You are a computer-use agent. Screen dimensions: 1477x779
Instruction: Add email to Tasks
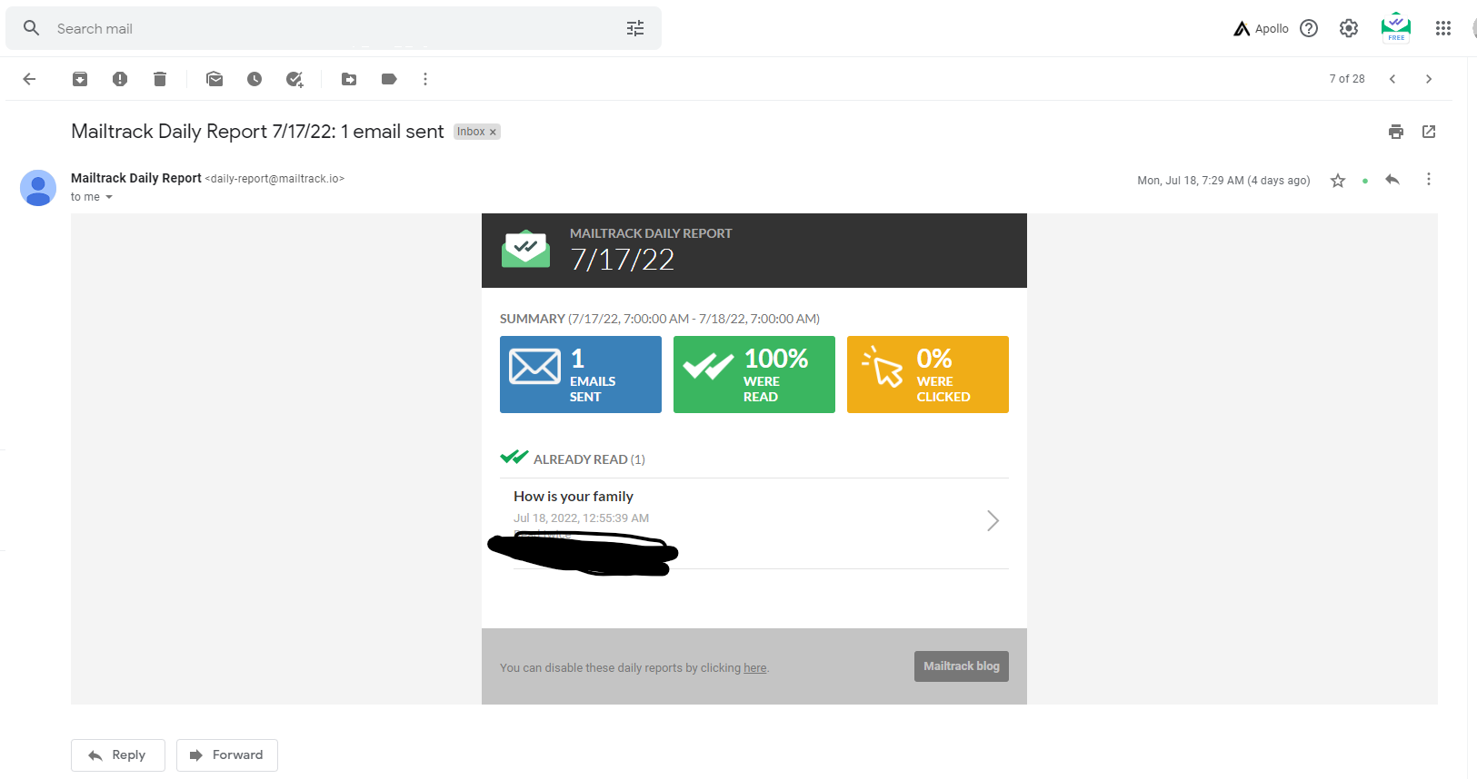tap(294, 79)
